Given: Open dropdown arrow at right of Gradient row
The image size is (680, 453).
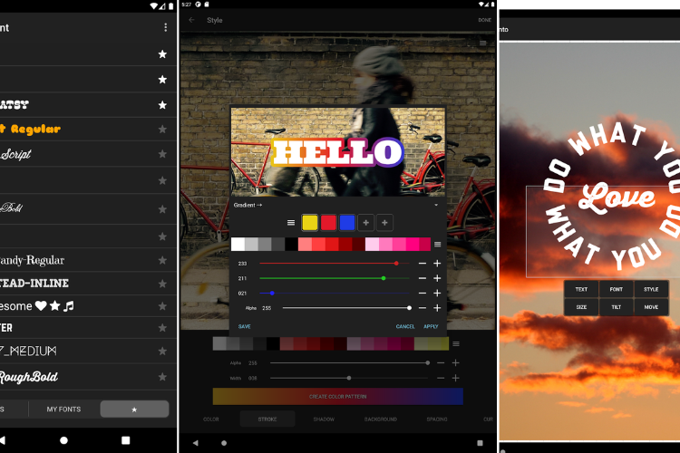Looking at the screenshot, I should click(436, 205).
